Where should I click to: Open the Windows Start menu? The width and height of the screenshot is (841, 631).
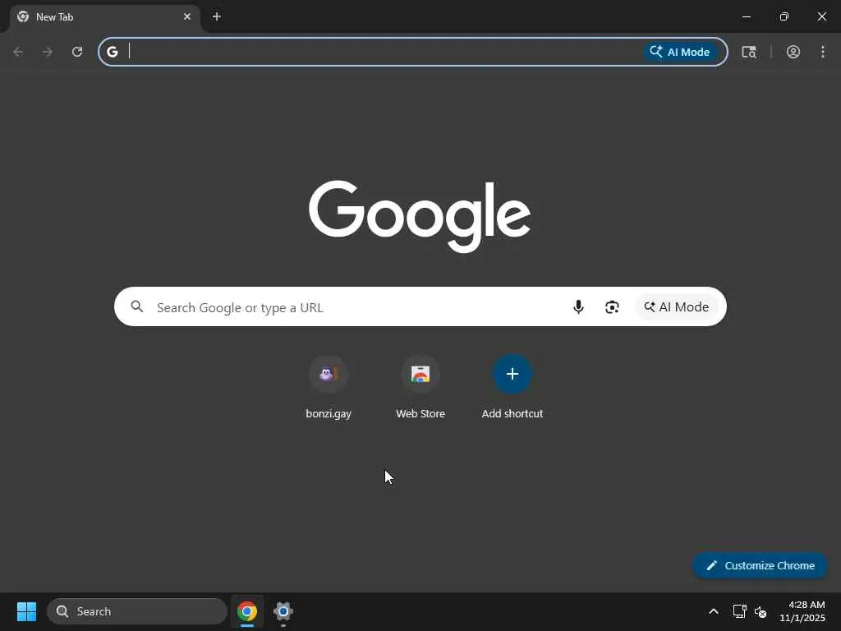coord(26,611)
